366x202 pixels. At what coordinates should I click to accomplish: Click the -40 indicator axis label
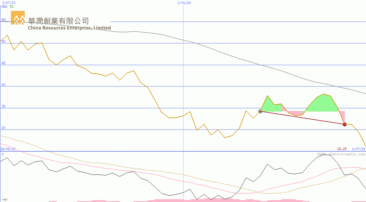tap(4, 200)
